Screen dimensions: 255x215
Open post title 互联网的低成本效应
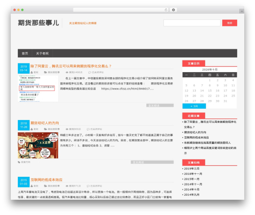(46, 179)
